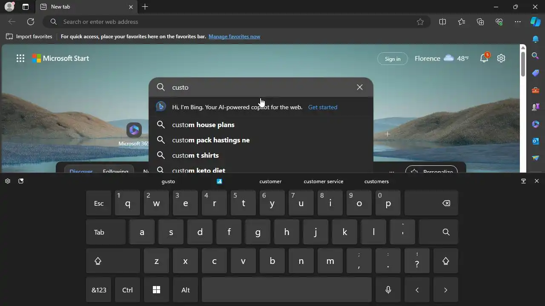Tap the question mark key
Image resolution: width=545 pixels, height=306 pixels.
(417, 261)
